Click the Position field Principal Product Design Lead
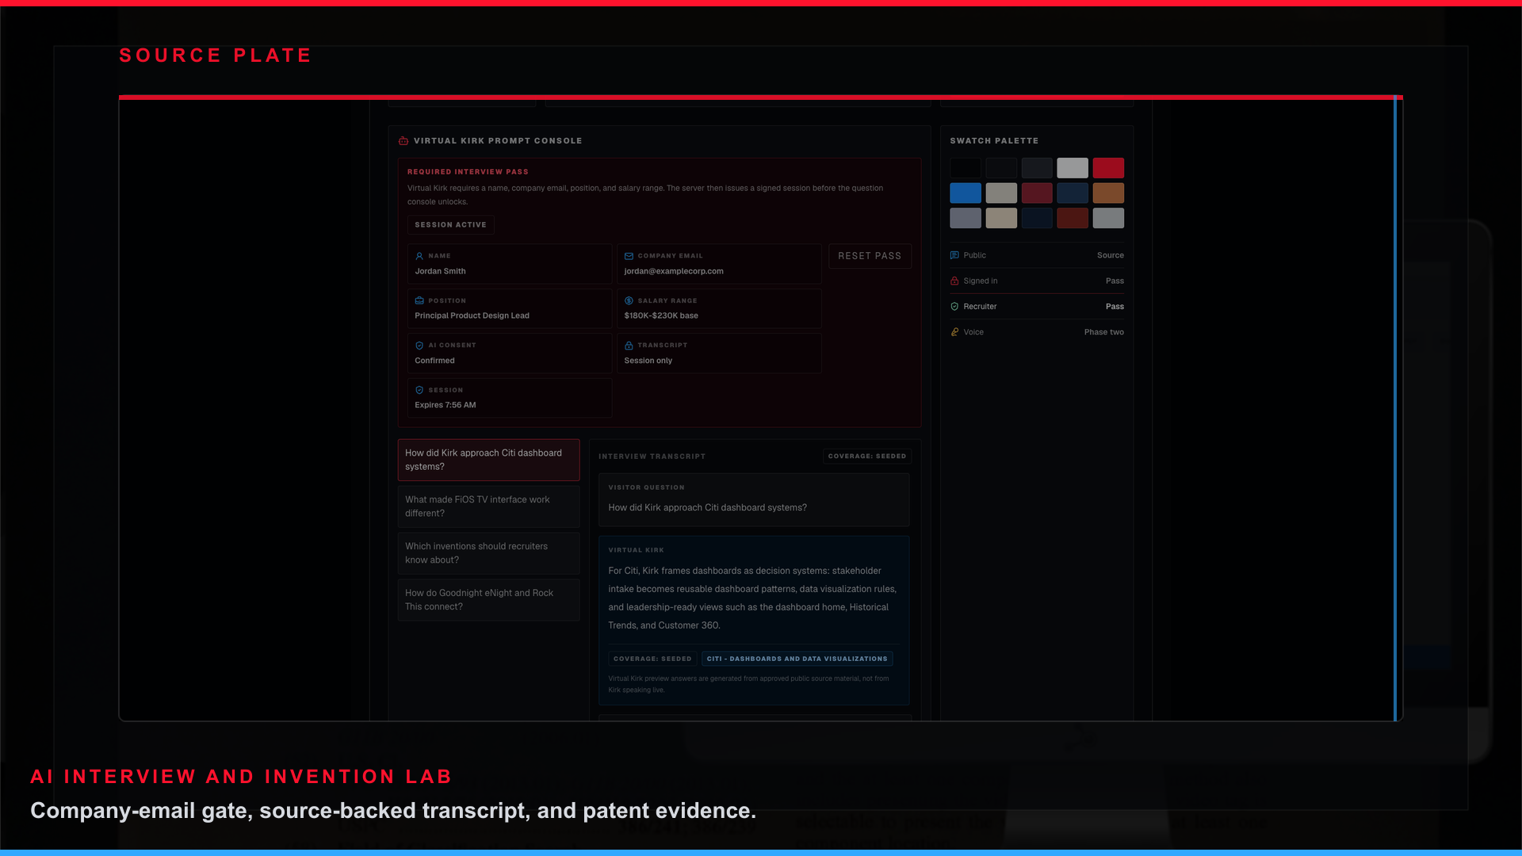Screen dimensions: 1522x856 (x=510, y=308)
